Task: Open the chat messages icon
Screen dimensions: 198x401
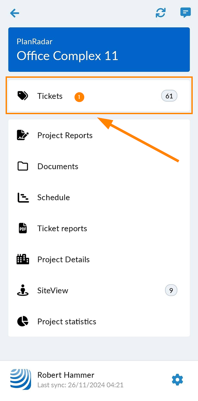Action: click(185, 13)
